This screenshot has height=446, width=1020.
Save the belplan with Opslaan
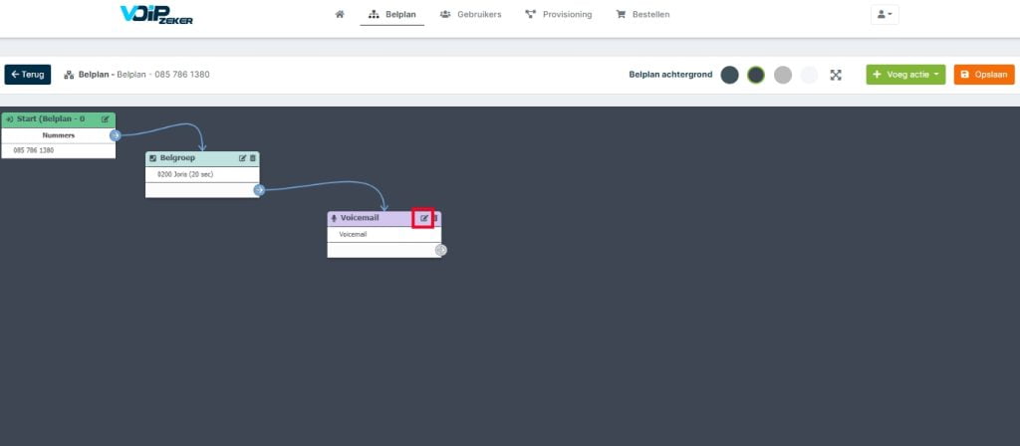[x=984, y=74]
